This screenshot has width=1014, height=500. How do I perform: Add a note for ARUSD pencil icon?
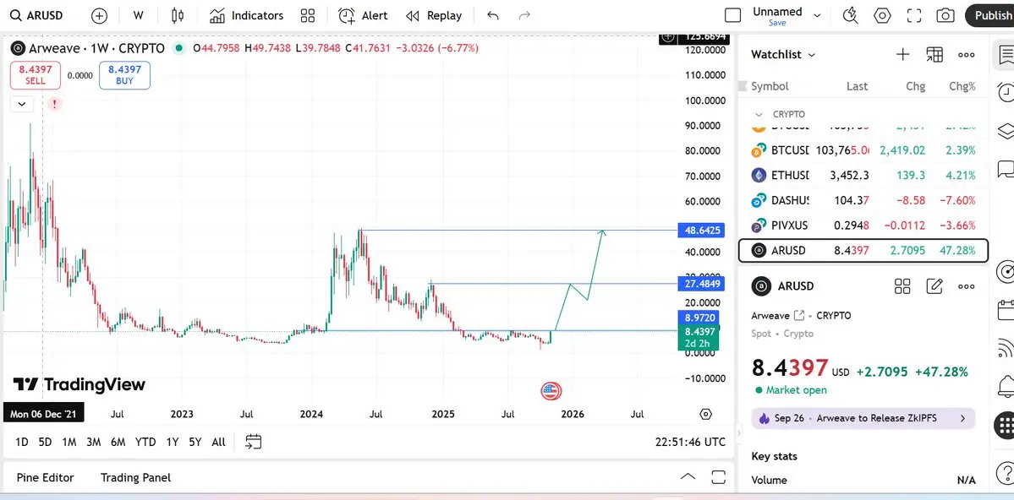(x=935, y=286)
